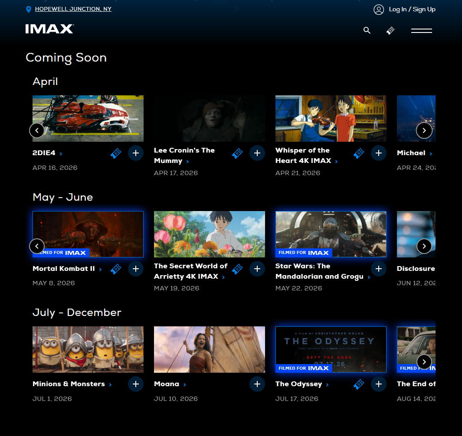Click ticket icon for The Odyssey

(359, 384)
